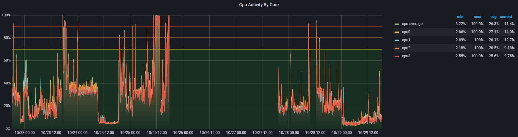Open the Cpu Activity By Core panel title
Screen dimensions: 518x137
click(x=259, y=5)
